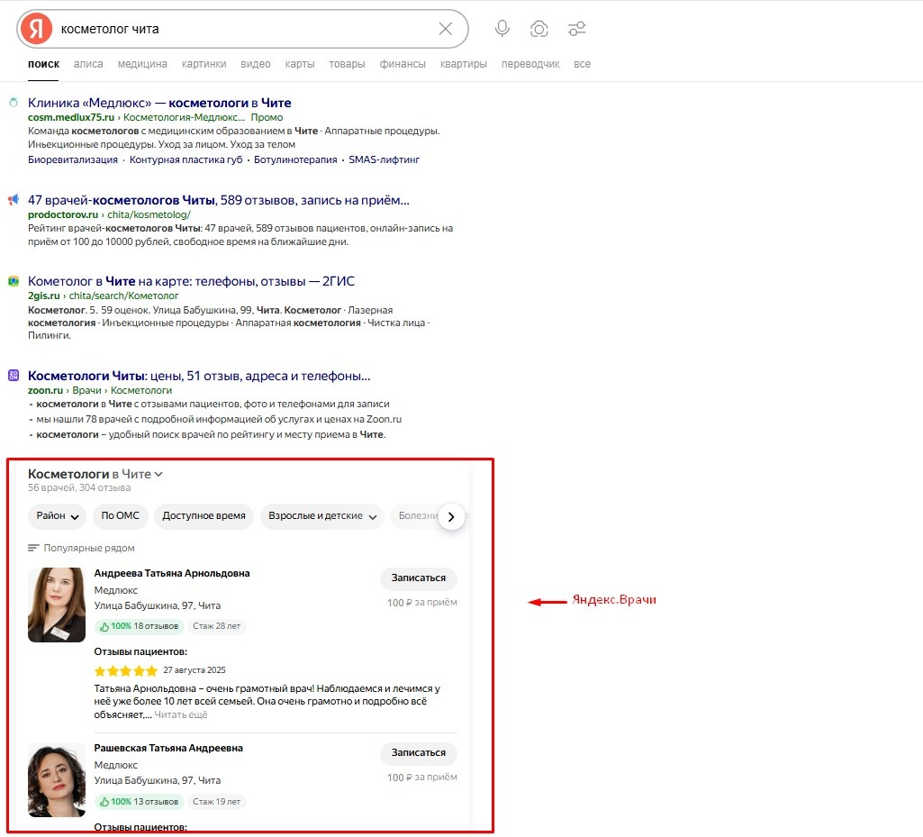Switch to the карты tab
The height and width of the screenshot is (837, 923).
(x=300, y=64)
